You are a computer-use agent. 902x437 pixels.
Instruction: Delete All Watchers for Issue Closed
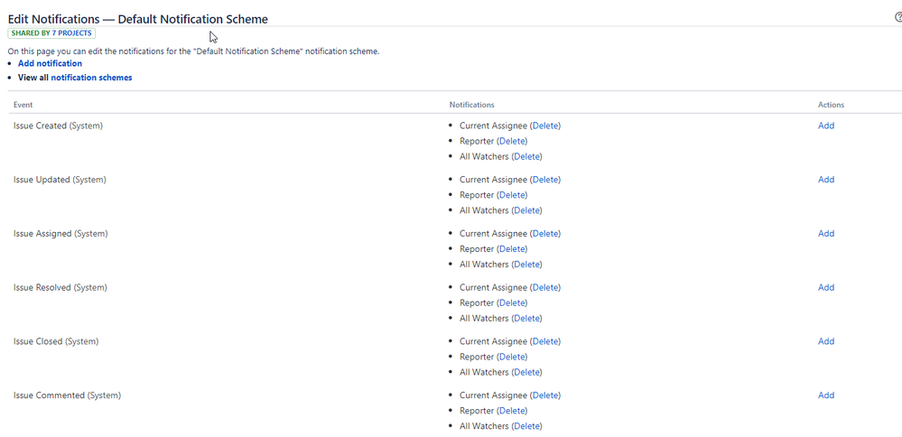(526, 373)
